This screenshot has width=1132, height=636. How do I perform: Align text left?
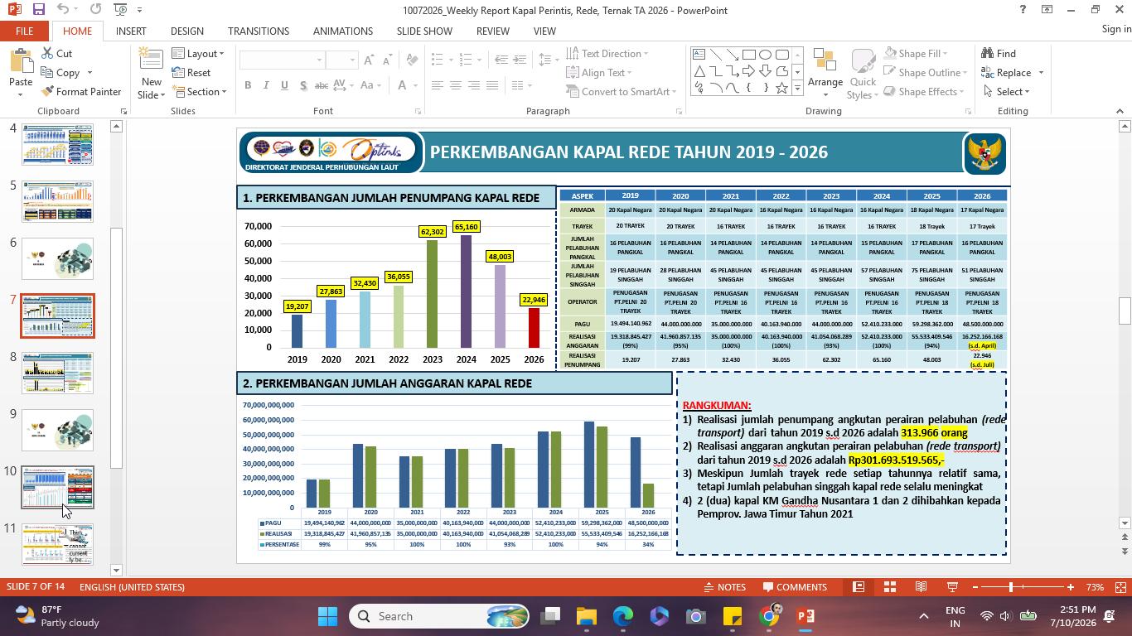click(x=436, y=85)
